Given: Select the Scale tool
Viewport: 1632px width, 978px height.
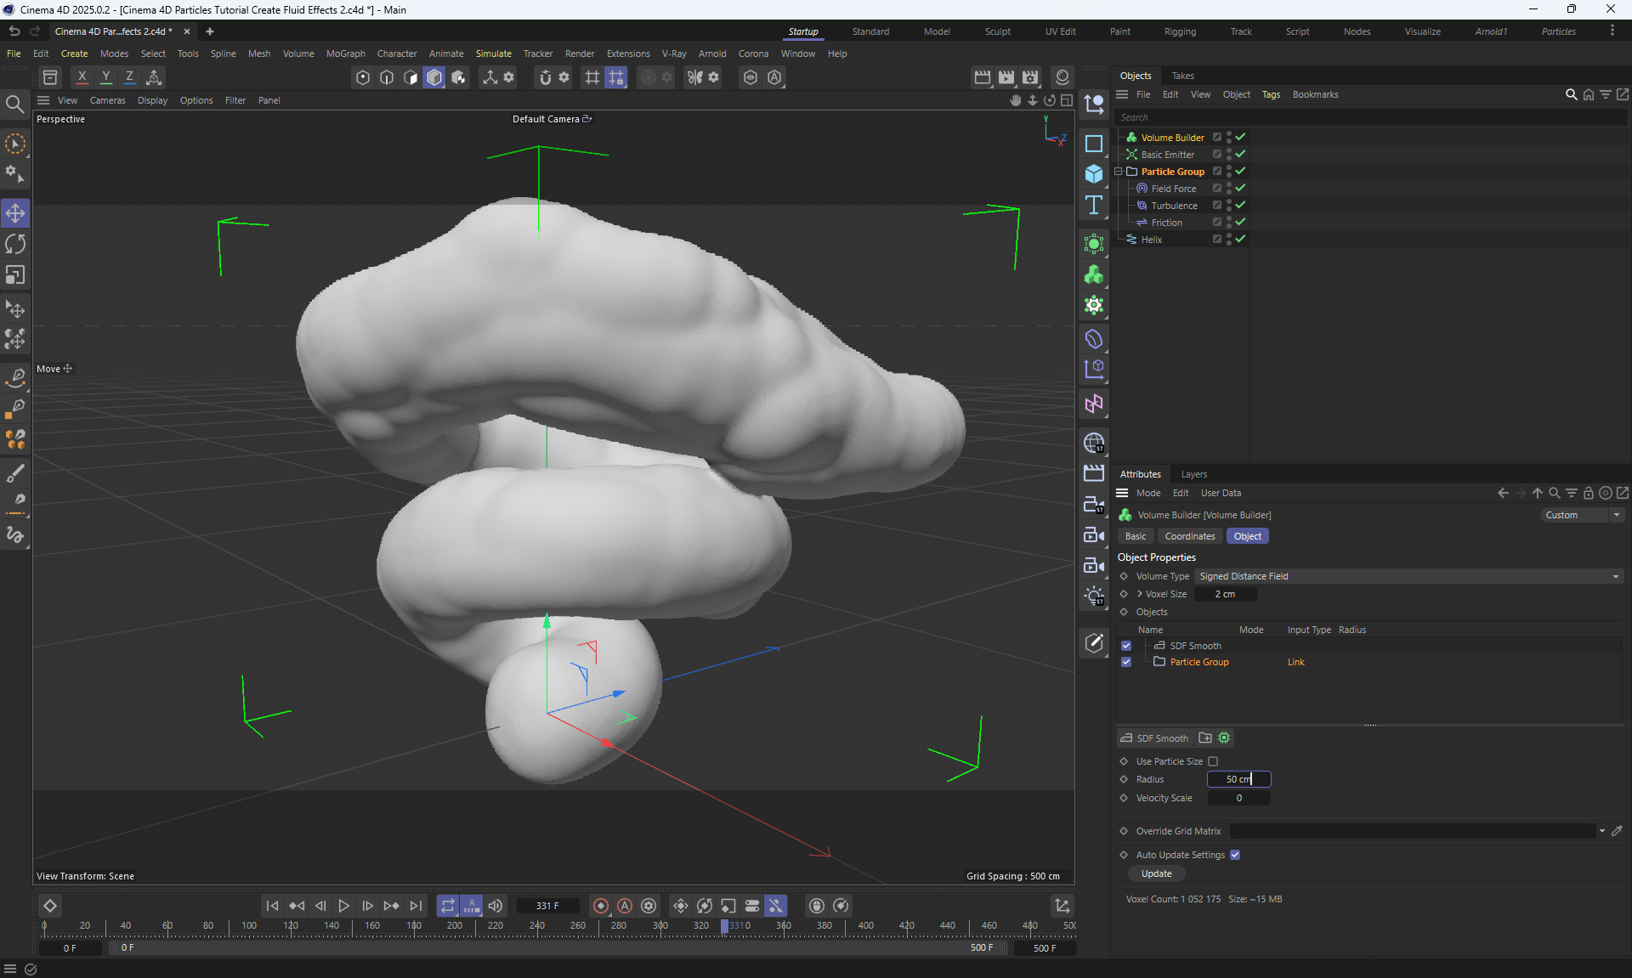Looking at the screenshot, I should [15, 275].
